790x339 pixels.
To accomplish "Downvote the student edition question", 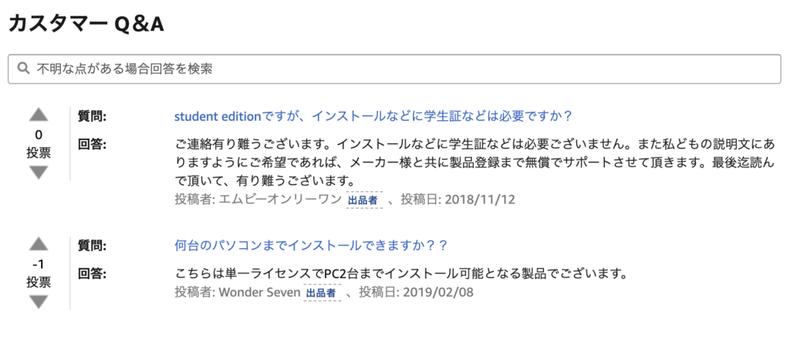I will [39, 173].
